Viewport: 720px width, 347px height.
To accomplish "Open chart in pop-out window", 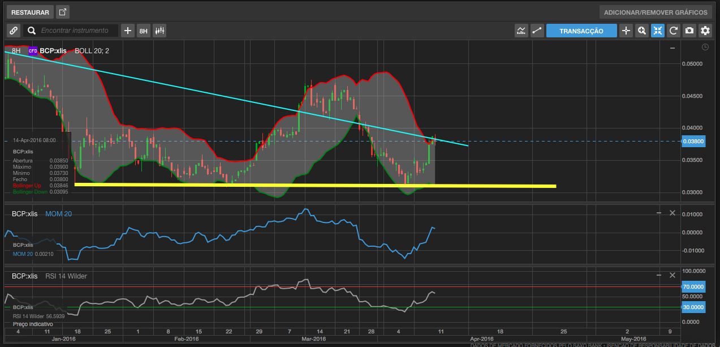I will 63,12.
